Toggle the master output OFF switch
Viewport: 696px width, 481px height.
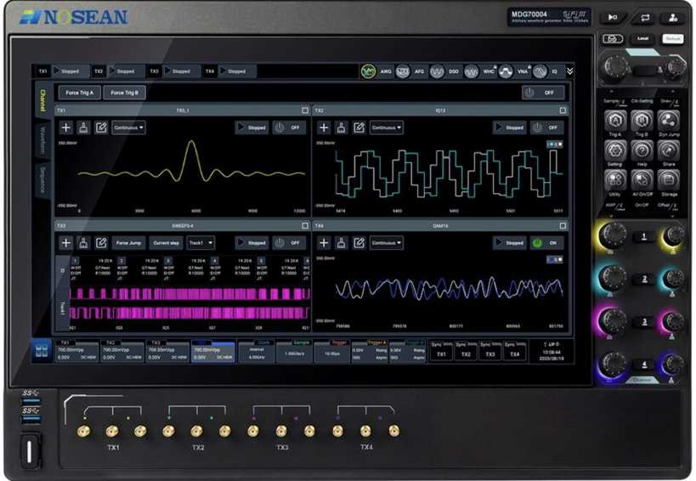coord(543,93)
